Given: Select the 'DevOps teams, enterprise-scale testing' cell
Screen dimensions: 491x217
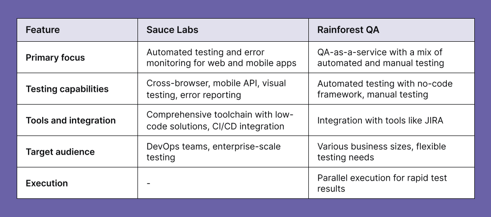Looking at the screenshot, I should [x=211, y=152].
